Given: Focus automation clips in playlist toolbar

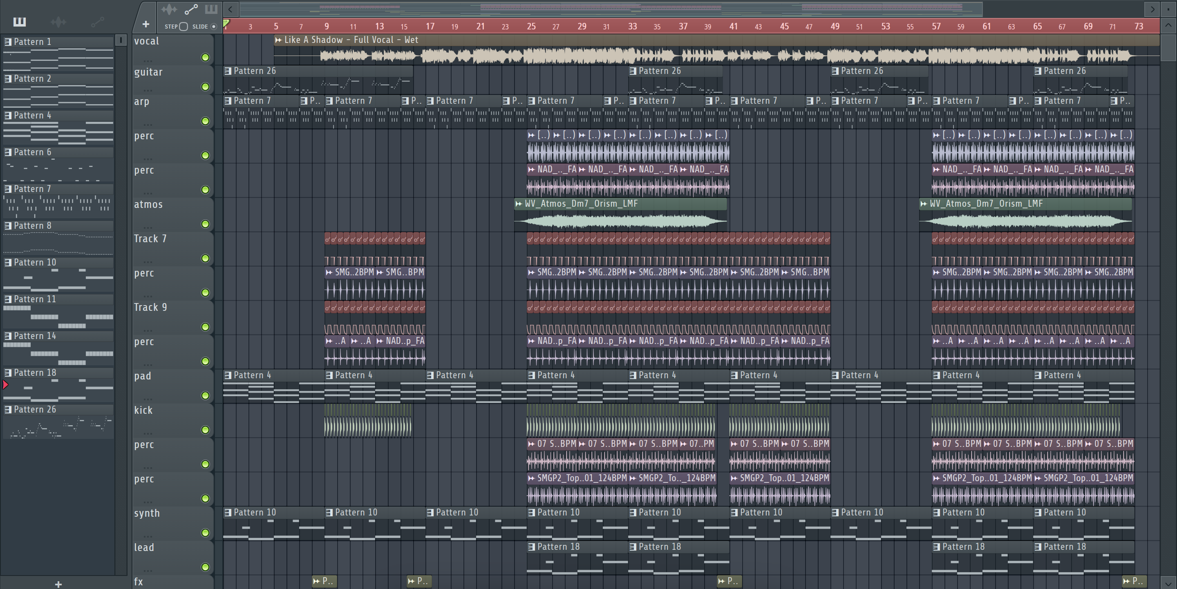Looking at the screenshot, I should (x=191, y=9).
